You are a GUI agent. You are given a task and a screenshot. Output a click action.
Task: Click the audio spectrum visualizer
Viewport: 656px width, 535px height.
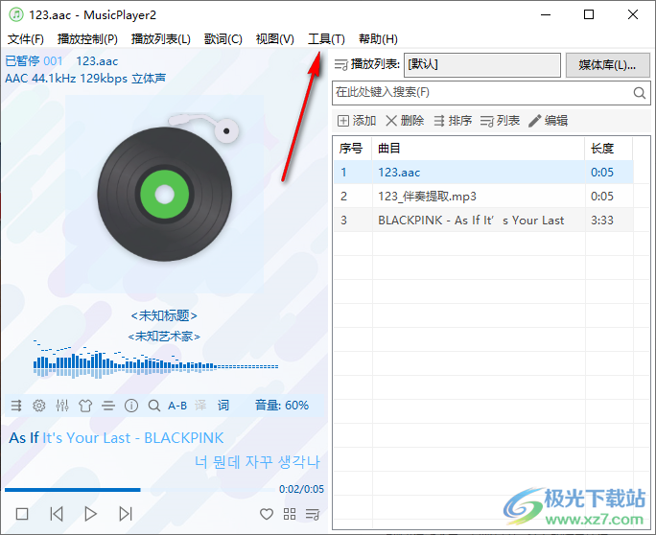coord(155,359)
